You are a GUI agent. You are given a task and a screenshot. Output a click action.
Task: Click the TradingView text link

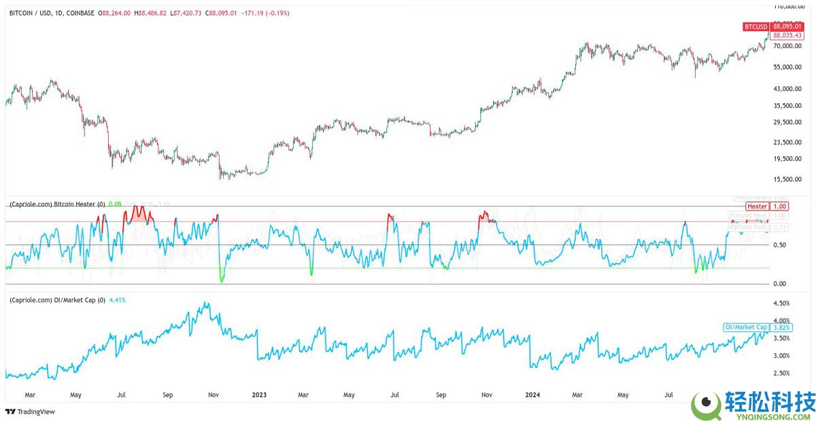pyautogui.click(x=37, y=411)
